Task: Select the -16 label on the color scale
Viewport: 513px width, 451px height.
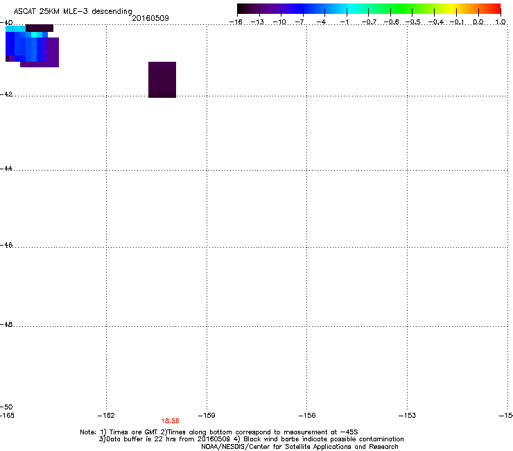Action: coord(236,22)
